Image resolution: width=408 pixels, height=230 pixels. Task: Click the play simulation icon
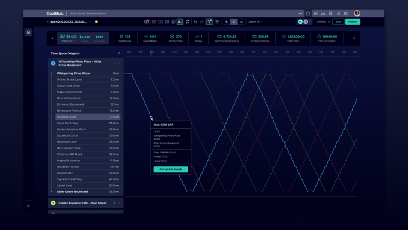tap(154, 22)
